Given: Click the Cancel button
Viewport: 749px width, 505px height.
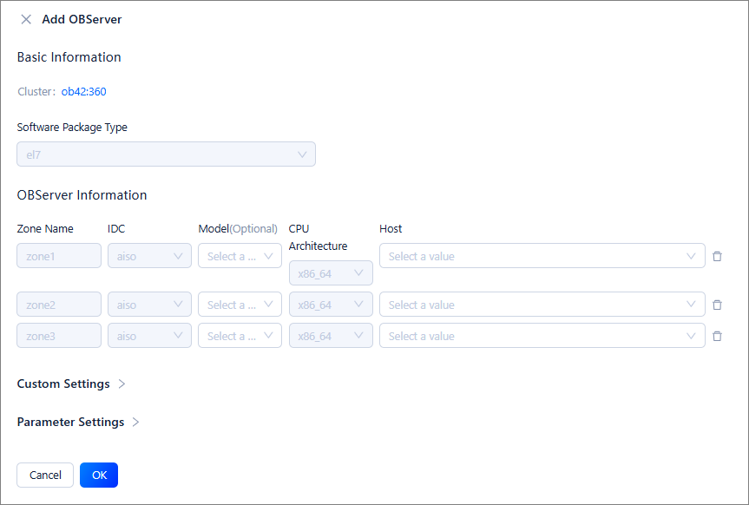Looking at the screenshot, I should (x=45, y=475).
